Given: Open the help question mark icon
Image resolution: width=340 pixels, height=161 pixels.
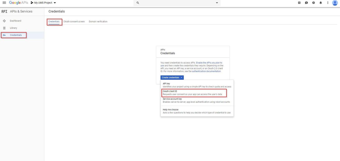Looking at the screenshot, I should 313,3.
